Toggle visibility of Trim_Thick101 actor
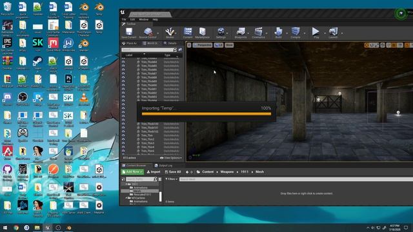Screen dimensions: 413x232 point(123,128)
